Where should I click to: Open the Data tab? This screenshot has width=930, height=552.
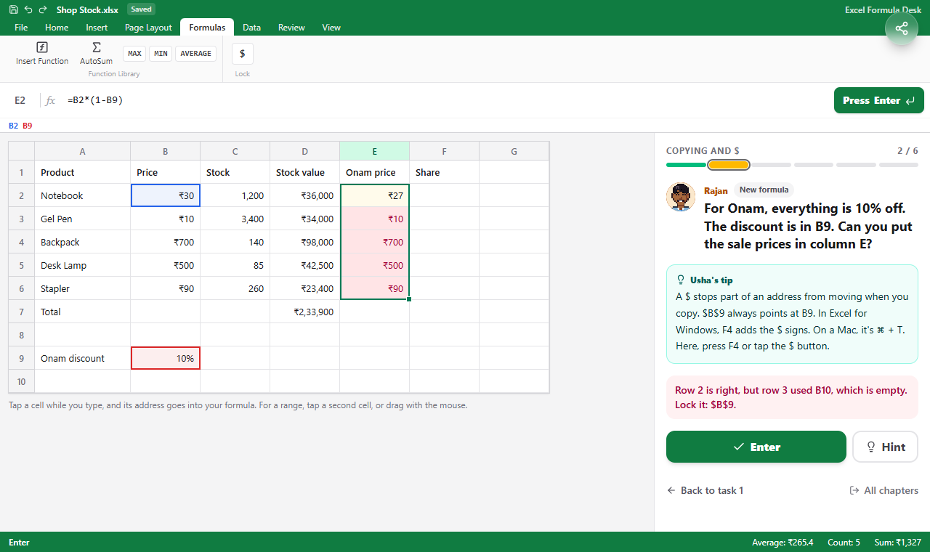[251, 28]
